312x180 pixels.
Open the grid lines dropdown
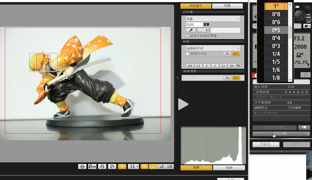[133, 167]
